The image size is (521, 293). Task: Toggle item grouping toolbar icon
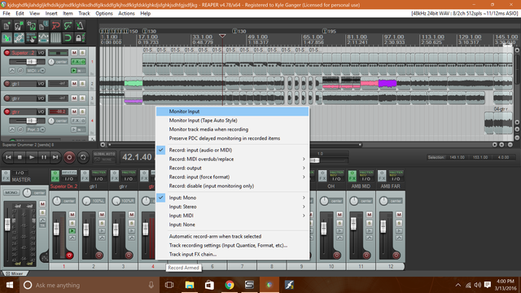coord(19,38)
